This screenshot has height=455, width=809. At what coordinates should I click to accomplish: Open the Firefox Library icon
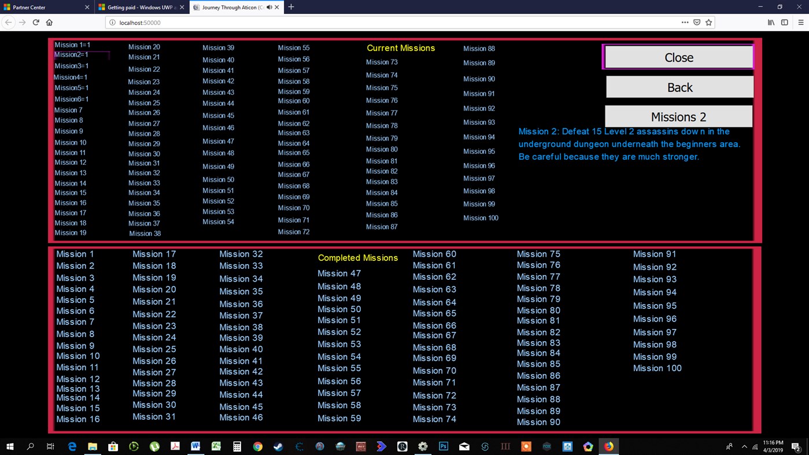click(x=771, y=23)
